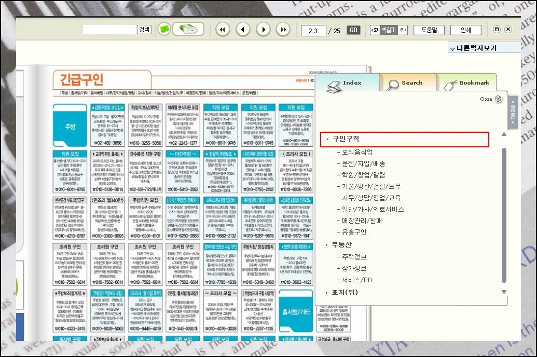Toggle the side MENU tab
The image size is (537, 357).
pyautogui.click(x=513, y=112)
